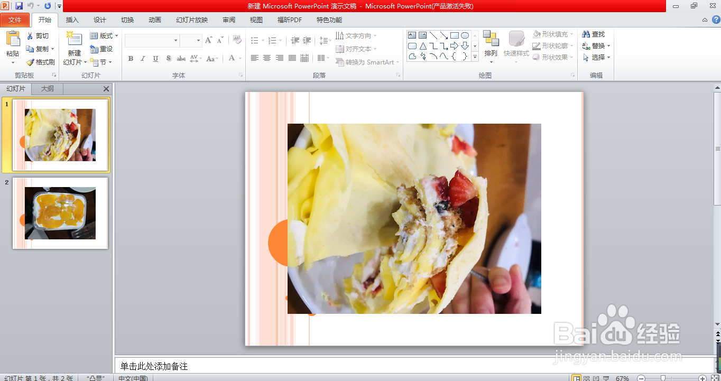The height and width of the screenshot is (381, 721).
Task: Switch to Reading view
Action: [596, 378]
